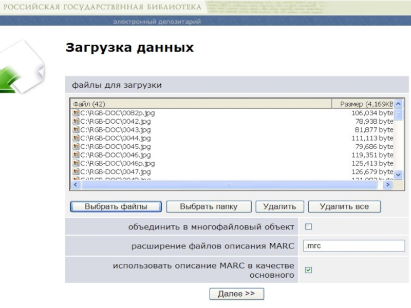Click the file icon beside 0045.jpg
The image size is (411, 308).
[x=76, y=146]
